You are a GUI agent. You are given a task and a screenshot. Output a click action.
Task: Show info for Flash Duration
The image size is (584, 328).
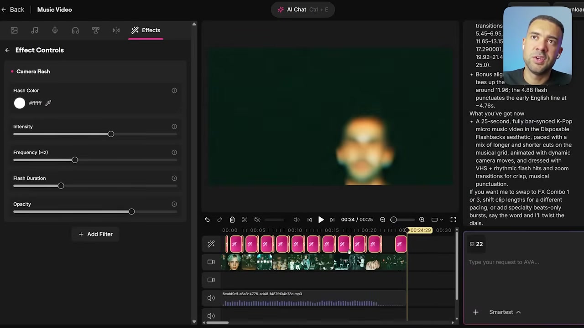pyautogui.click(x=174, y=179)
